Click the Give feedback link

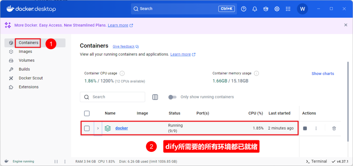point(124,47)
